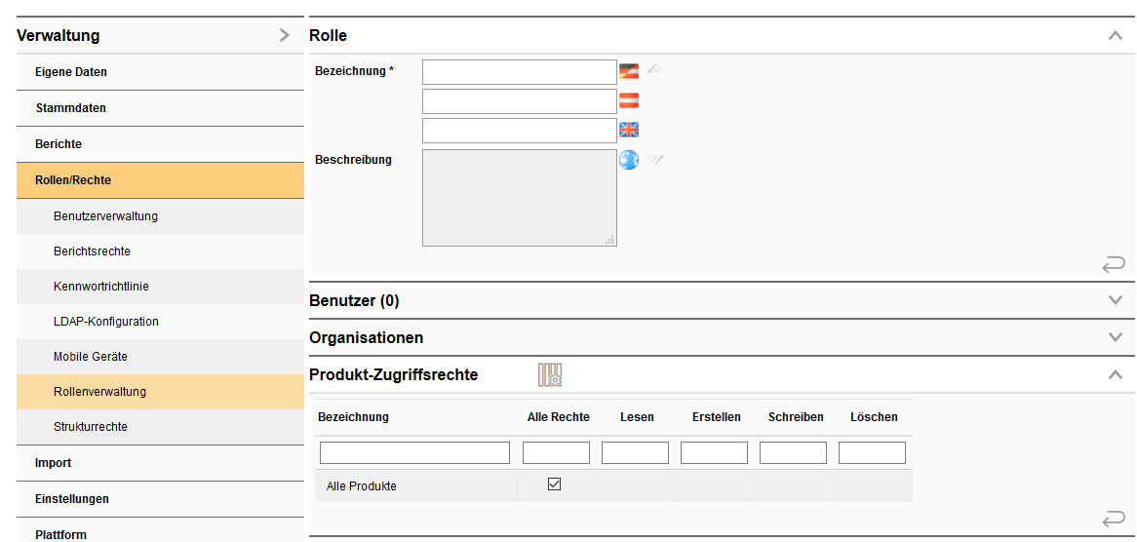1137x542 pixels.
Task: Open the LDAP-Konfiguration page
Action: [x=105, y=322]
